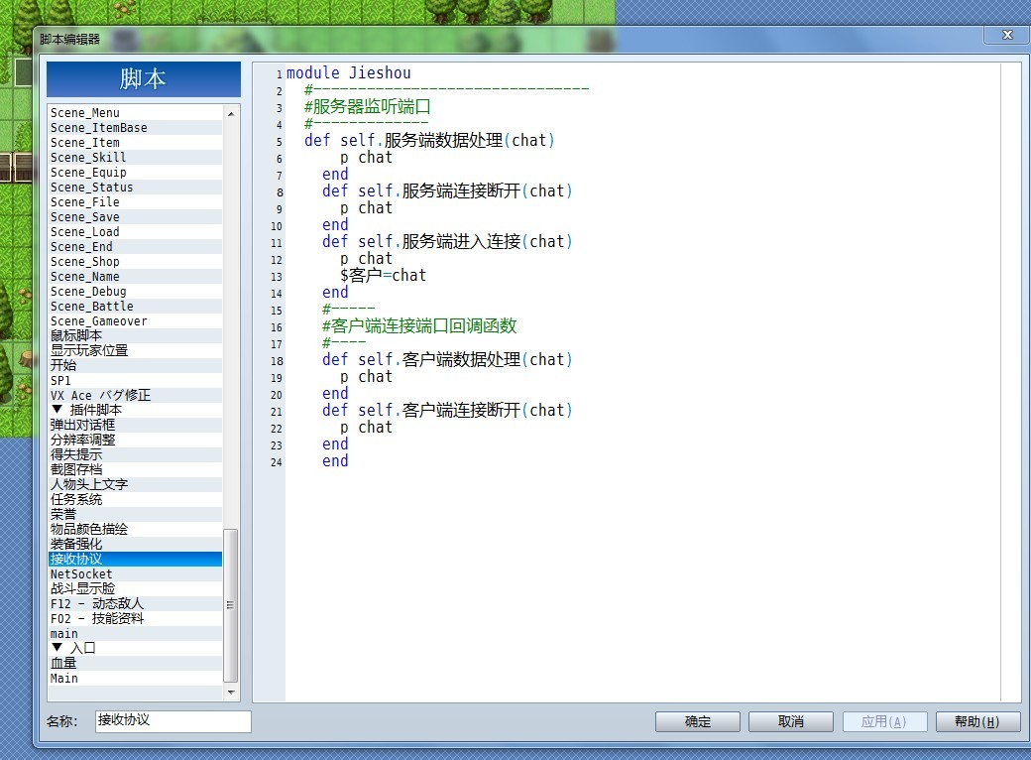
Task: Click the script list scrollbar thumb
Action: tap(231, 604)
